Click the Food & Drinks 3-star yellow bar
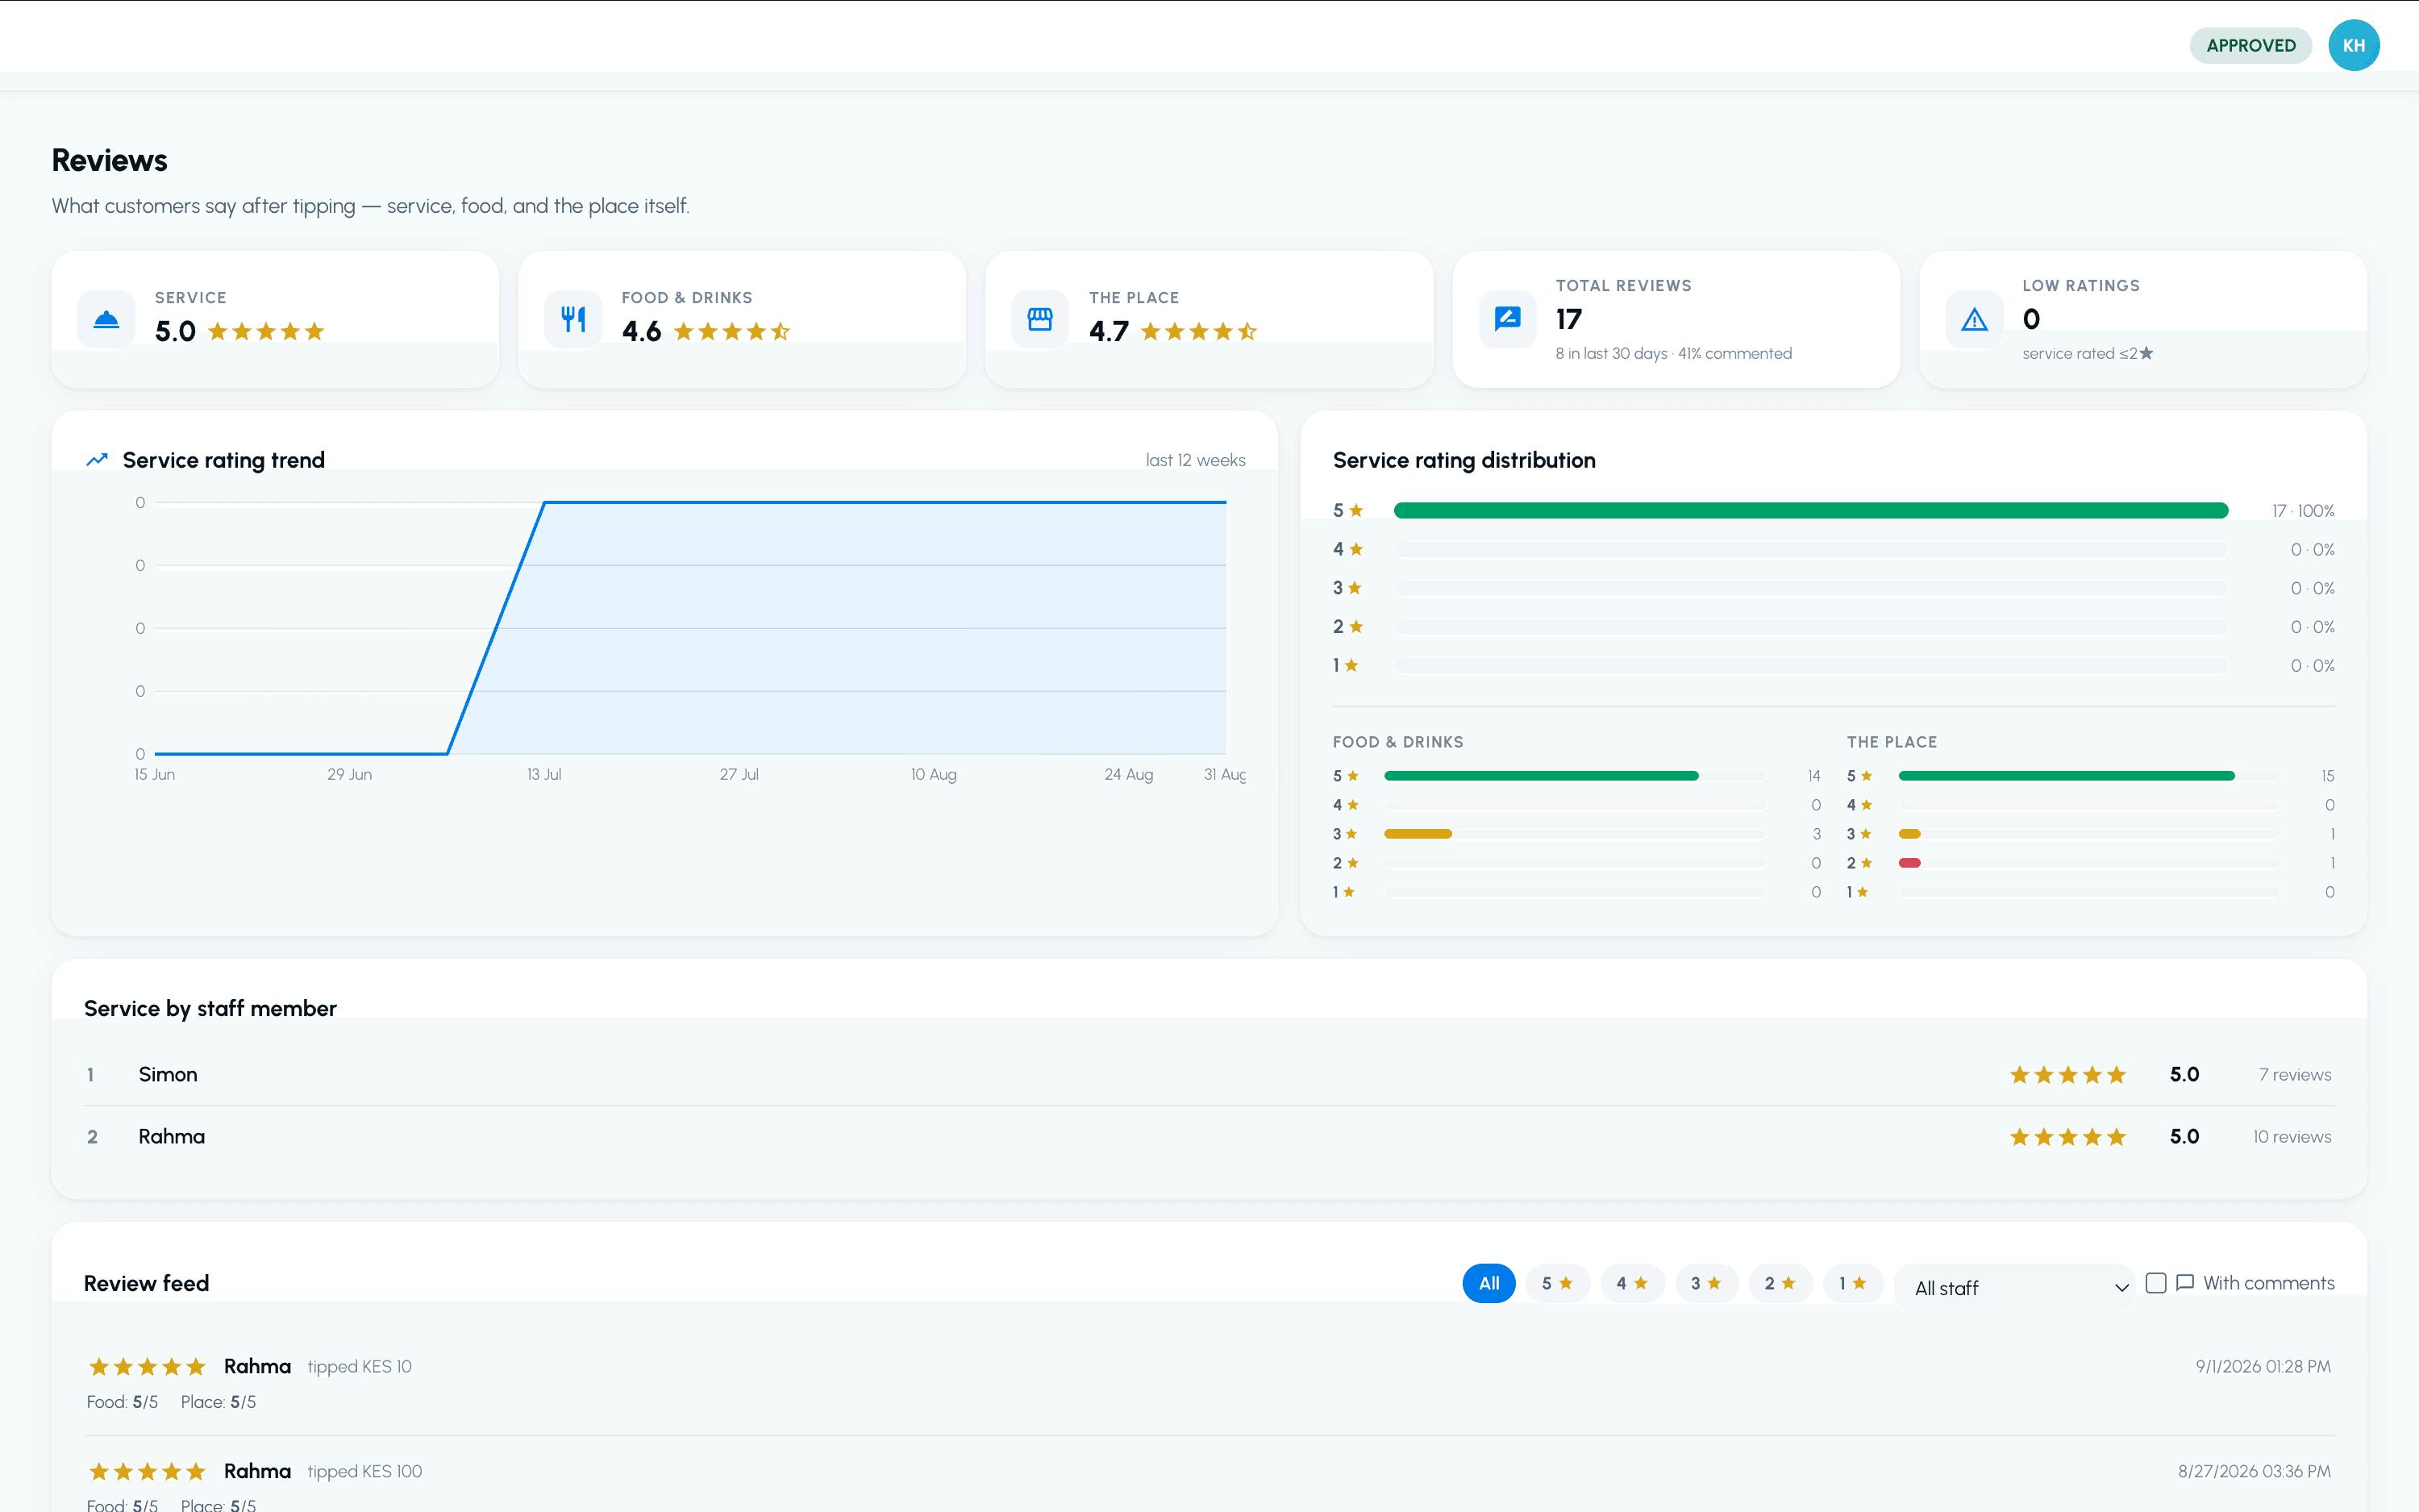Screen dimensions: 2419x1512 [1418, 834]
